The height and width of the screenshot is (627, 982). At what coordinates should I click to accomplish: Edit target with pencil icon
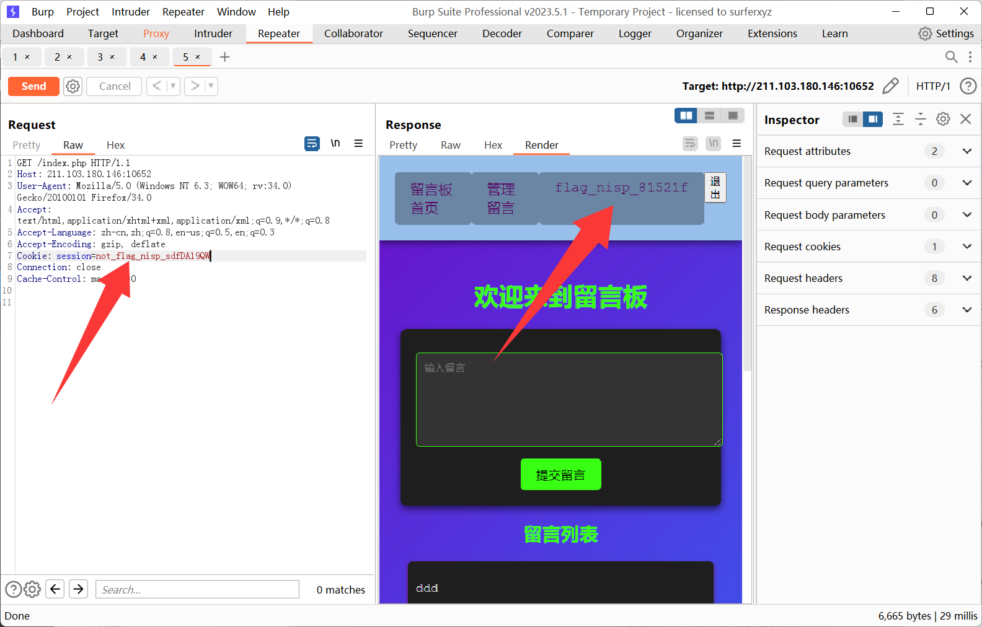click(x=890, y=86)
